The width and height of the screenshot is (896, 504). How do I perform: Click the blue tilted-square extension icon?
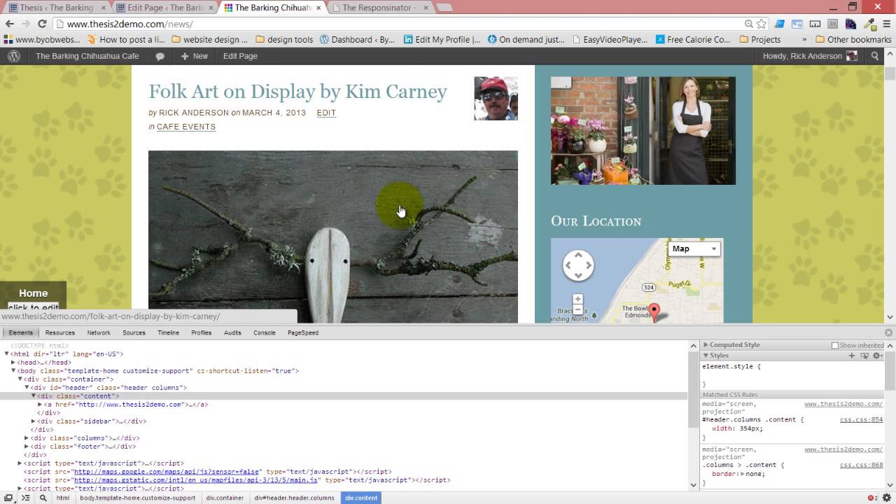[x=779, y=24]
